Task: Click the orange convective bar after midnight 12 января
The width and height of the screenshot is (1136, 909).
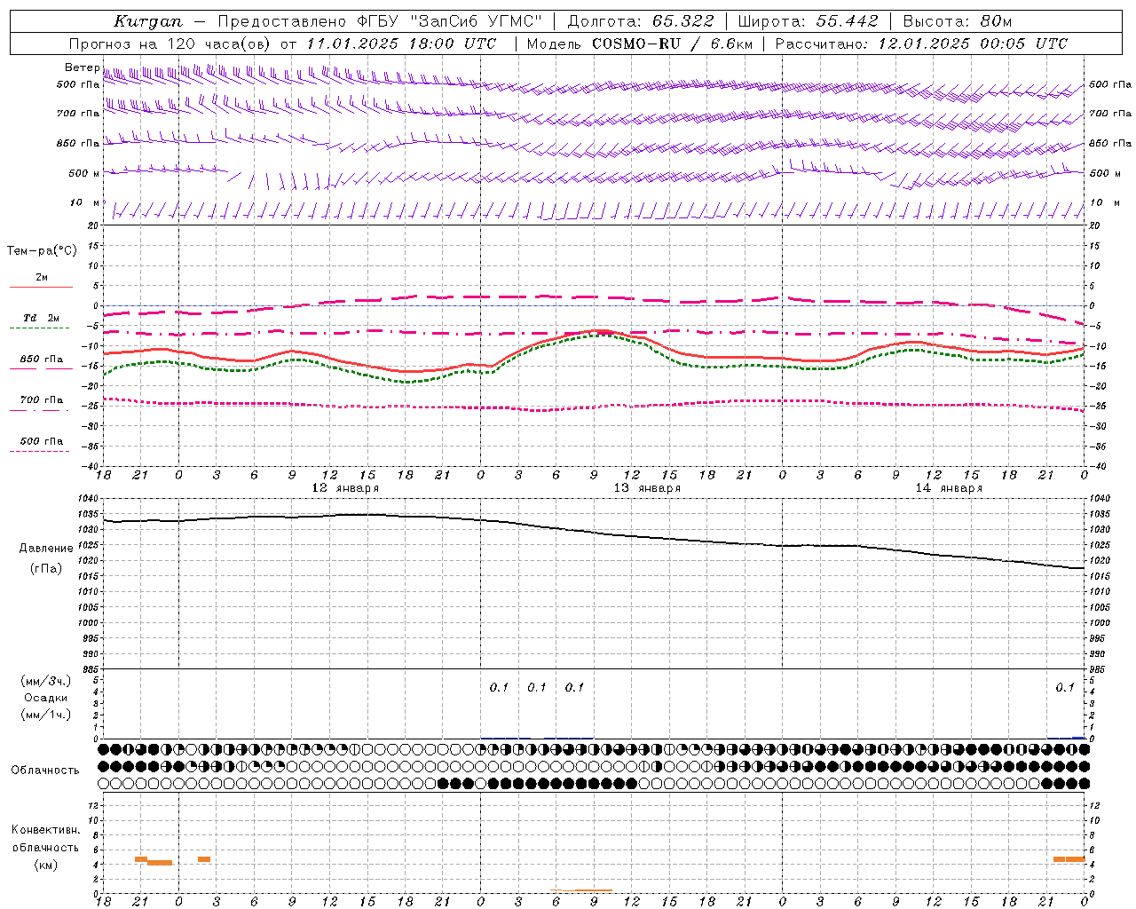Action: [204, 859]
